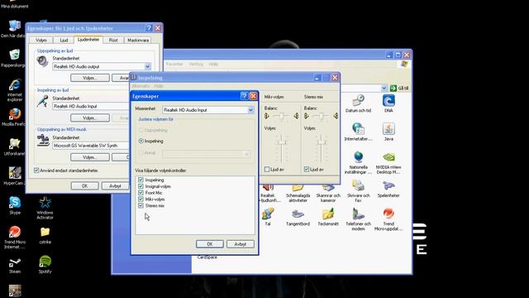
Task: Click the Stereo mix balance slider
Action: click(x=322, y=116)
